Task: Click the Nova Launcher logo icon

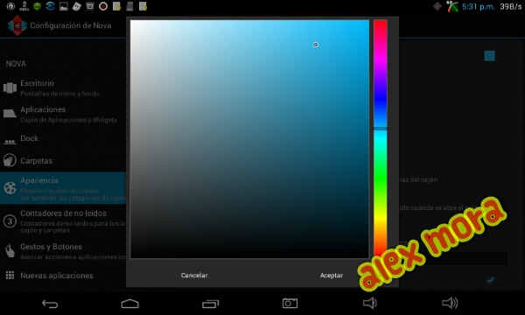Action: tap(17, 25)
